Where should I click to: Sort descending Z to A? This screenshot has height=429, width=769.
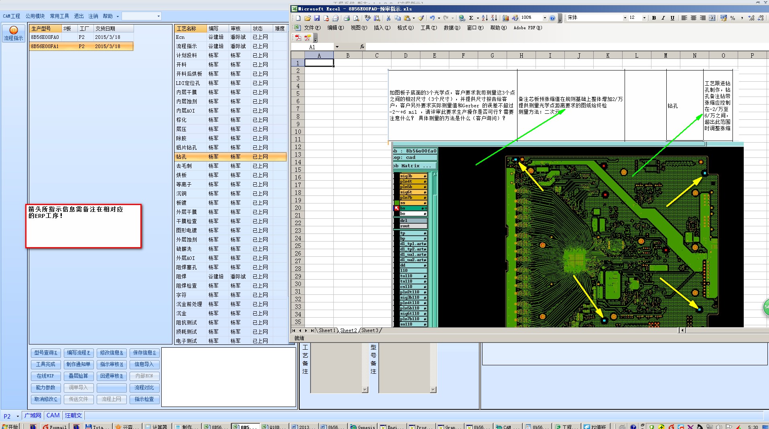point(494,18)
